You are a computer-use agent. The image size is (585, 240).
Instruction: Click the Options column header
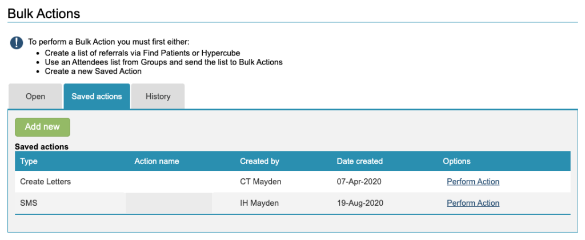pos(456,161)
